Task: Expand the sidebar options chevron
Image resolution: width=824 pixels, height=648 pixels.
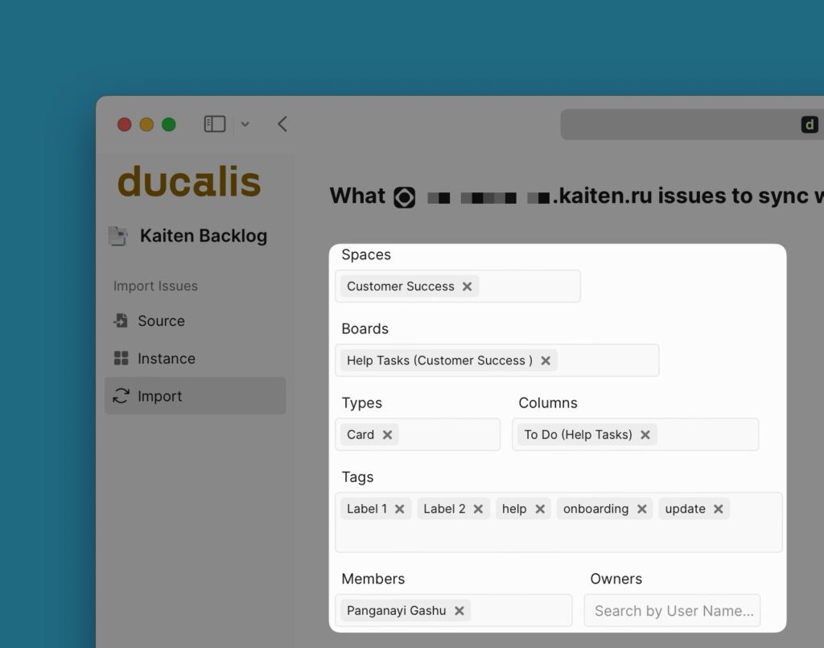Action: (x=245, y=124)
